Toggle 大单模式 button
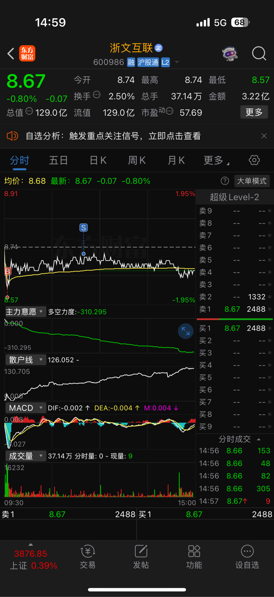Viewport: 274px width, 597px height. tap(252, 181)
